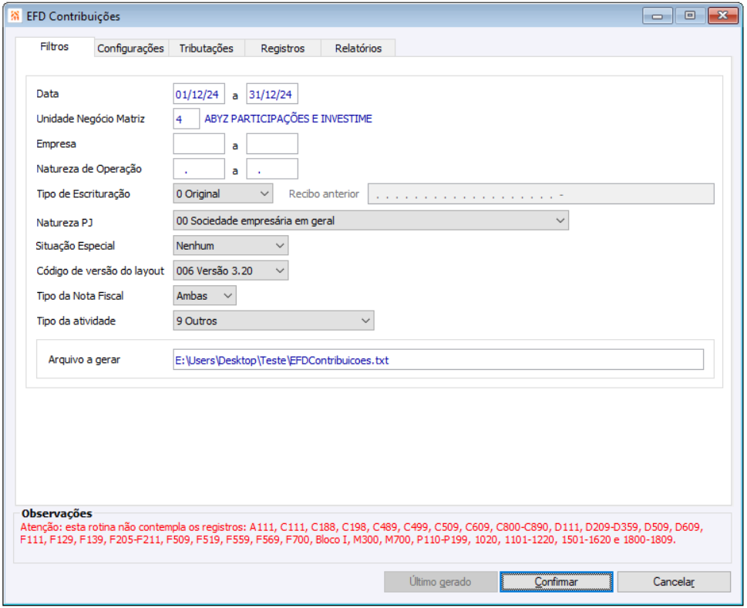
Task: Expand the Natureza PJ dropdown
Action: (x=371, y=221)
